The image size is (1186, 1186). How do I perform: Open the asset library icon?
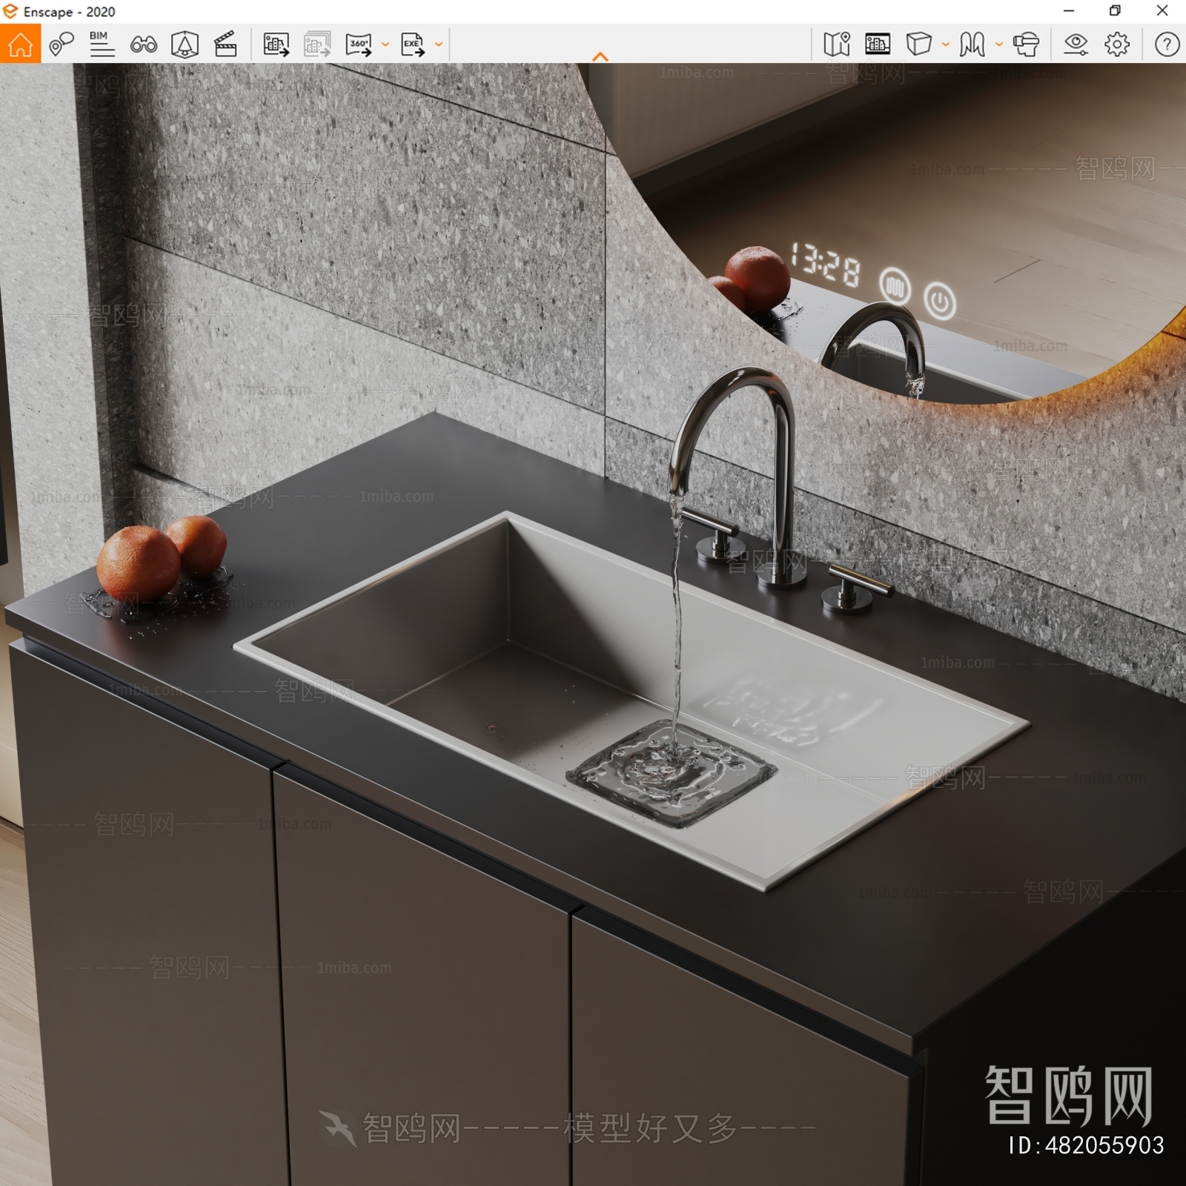point(878,44)
